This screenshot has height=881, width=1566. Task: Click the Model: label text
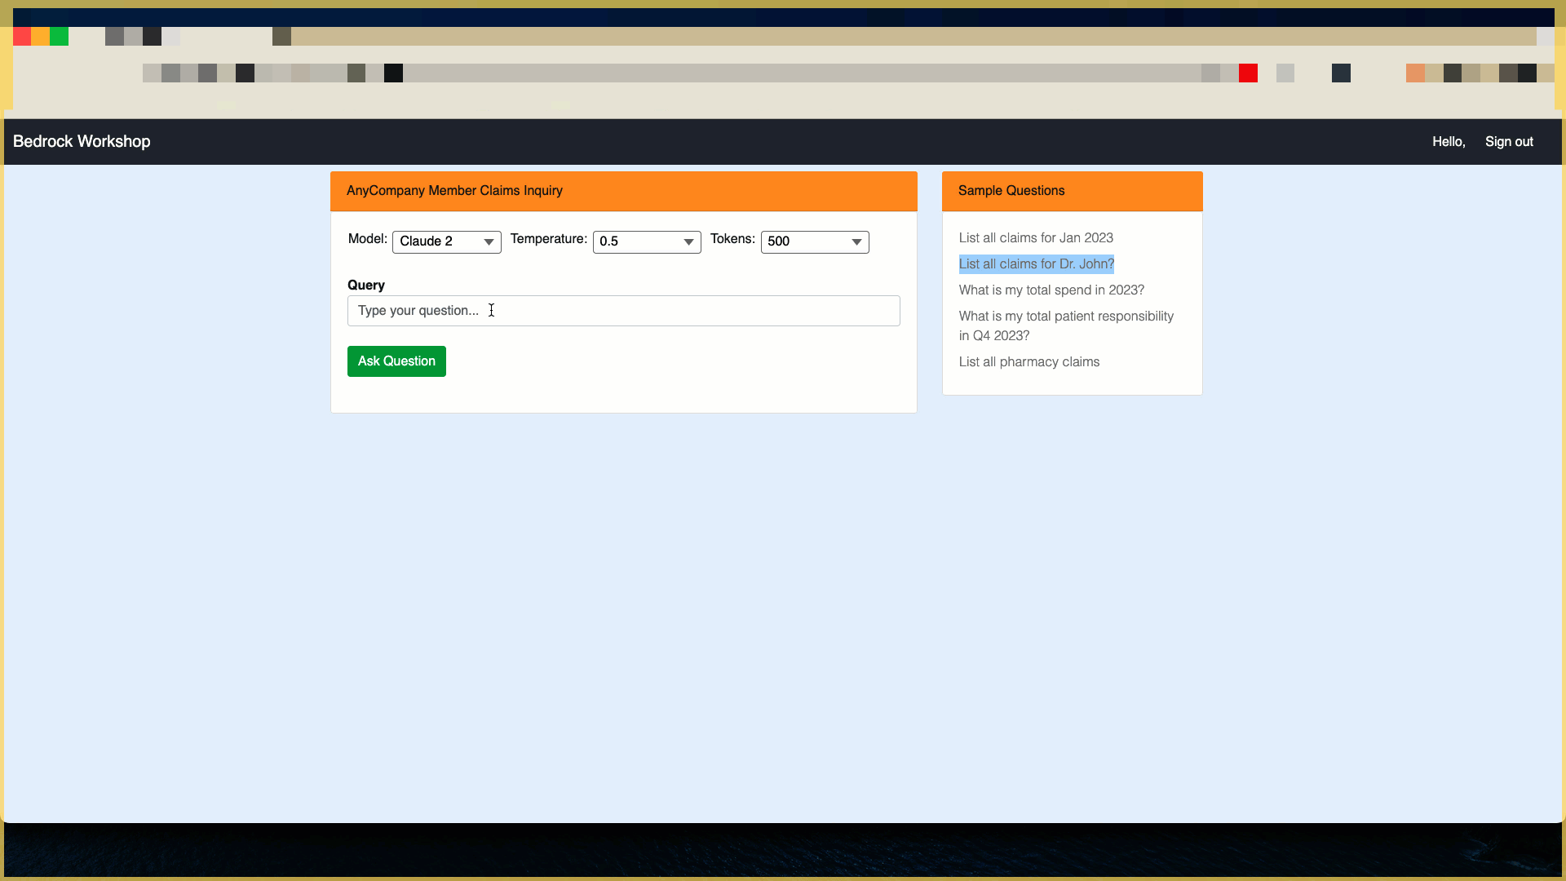tap(367, 239)
